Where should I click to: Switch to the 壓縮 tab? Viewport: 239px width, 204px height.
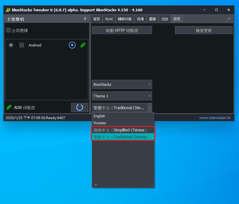[153, 19]
